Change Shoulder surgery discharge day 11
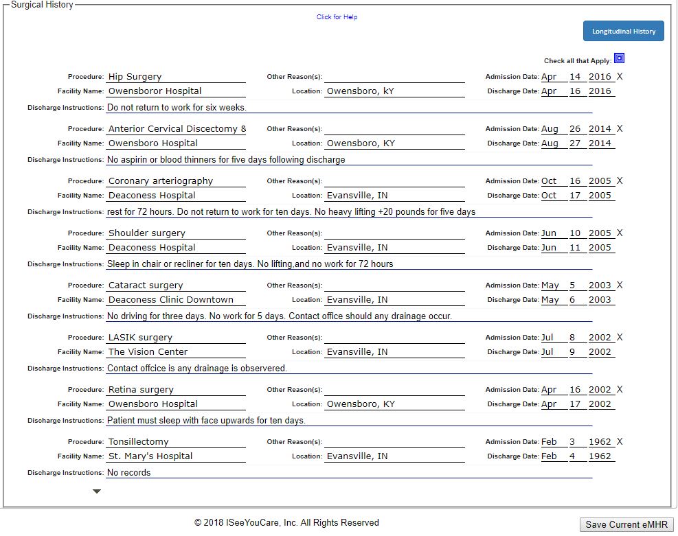The height and width of the screenshot is (536, 678). click(x=577, y=248)
